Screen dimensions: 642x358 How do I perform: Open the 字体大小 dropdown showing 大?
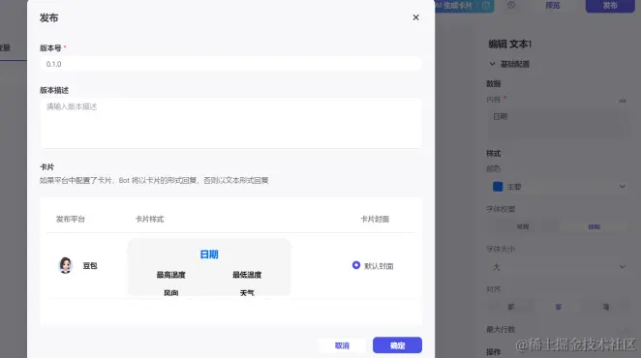point(557,267)
